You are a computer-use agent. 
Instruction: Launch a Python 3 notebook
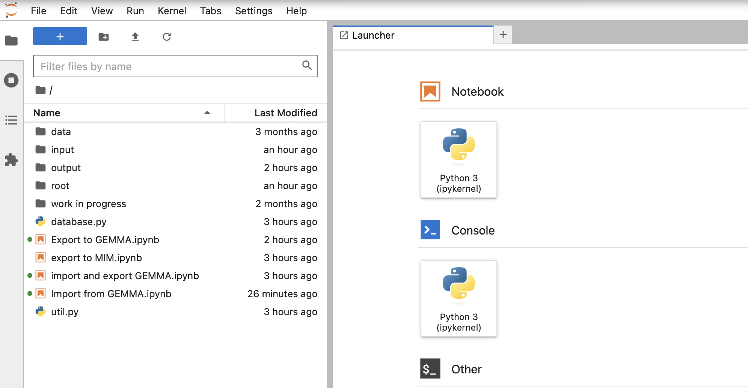point(458,159)
